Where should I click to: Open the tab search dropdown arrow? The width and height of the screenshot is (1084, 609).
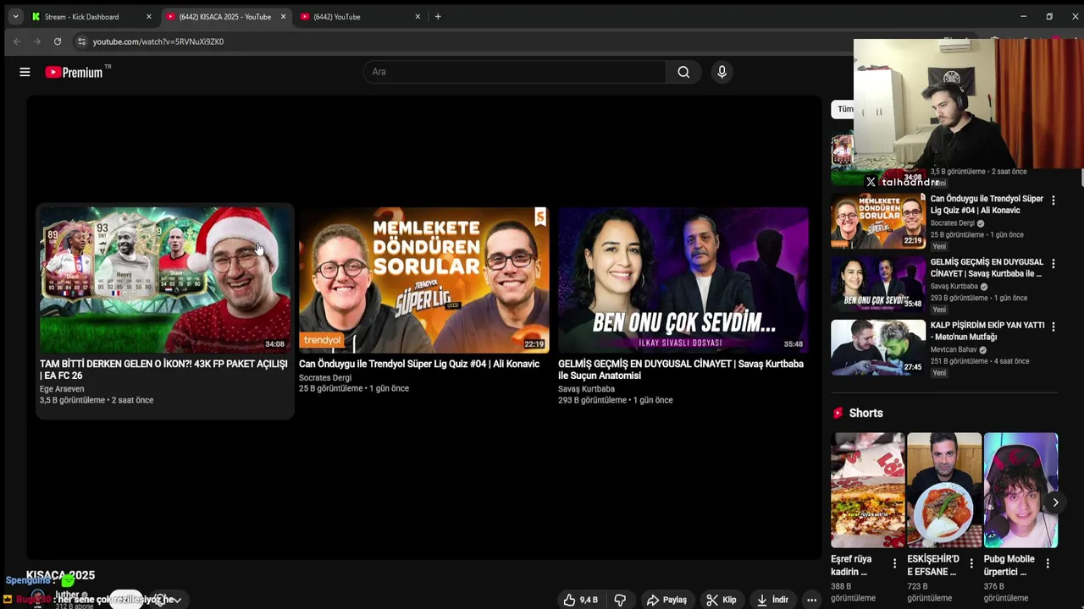(15, 17)
